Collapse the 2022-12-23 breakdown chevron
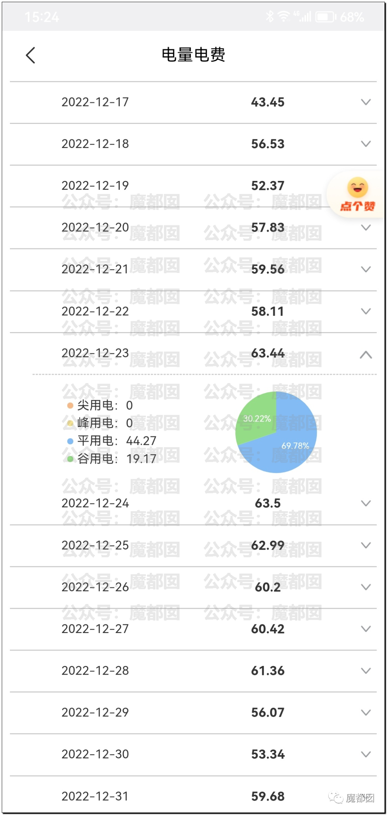This screenshot has height=815, width=387. pyautogui.click(x=365, y=355)
